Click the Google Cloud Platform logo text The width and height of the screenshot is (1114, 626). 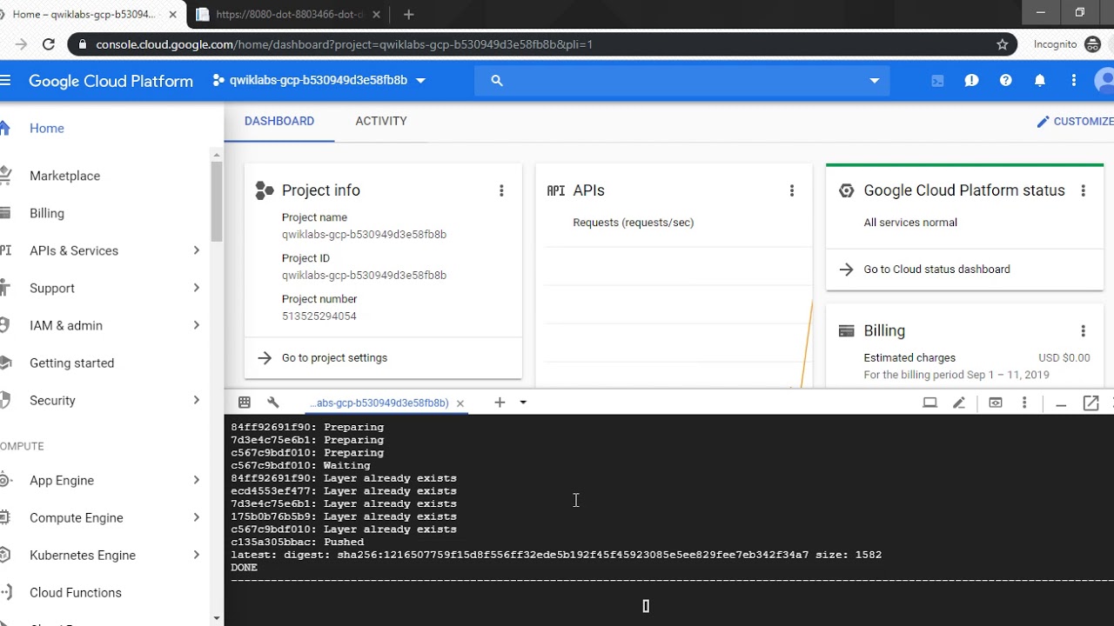coord(111,81)
